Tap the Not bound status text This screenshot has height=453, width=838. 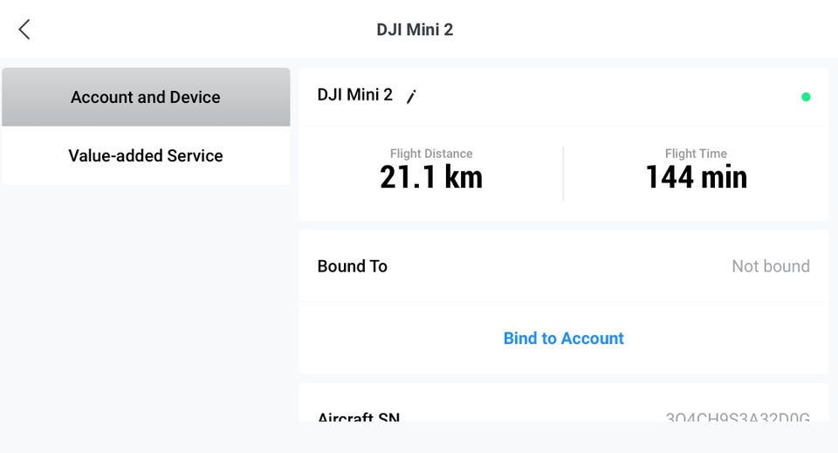[770, 266]
